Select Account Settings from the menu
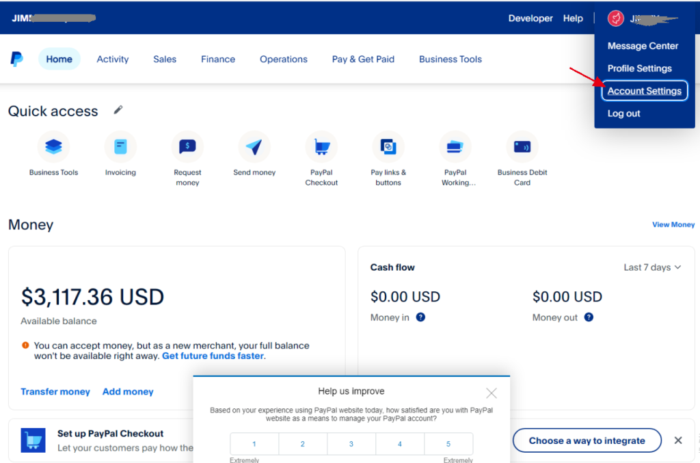 coord(644,91)
